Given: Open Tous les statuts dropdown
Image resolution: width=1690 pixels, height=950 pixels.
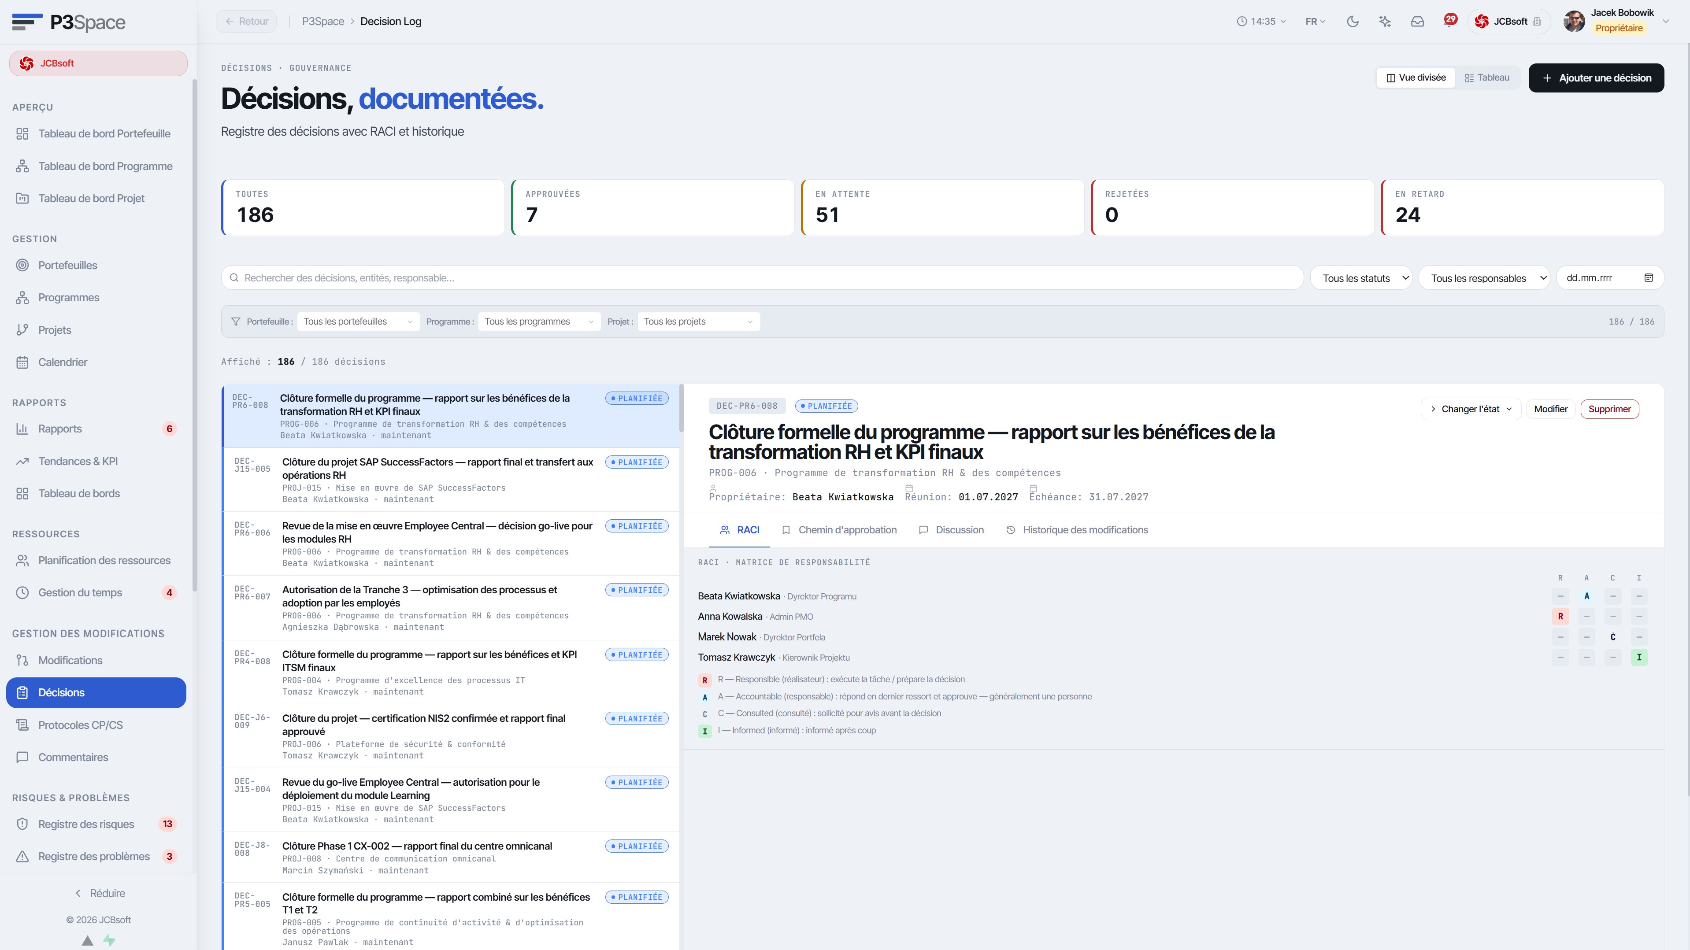Looking at the screenshot, I should pyautogui.click(x=1360, y=278).
